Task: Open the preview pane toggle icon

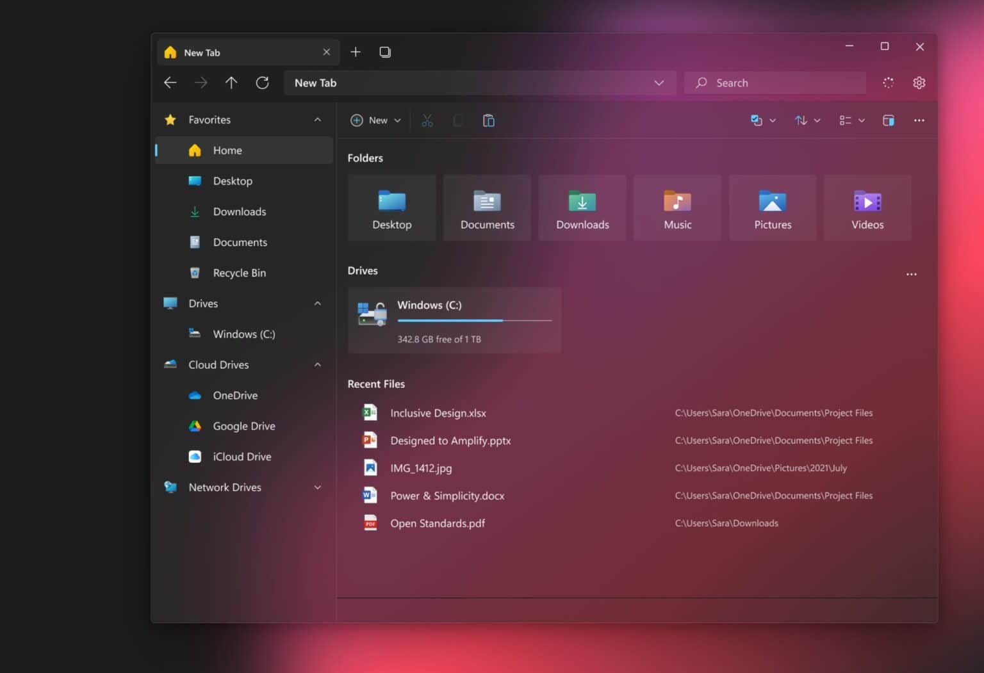Action: tap(888, 120)
